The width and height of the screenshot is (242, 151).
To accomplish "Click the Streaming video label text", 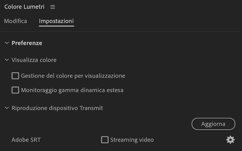I will [132, 140].
